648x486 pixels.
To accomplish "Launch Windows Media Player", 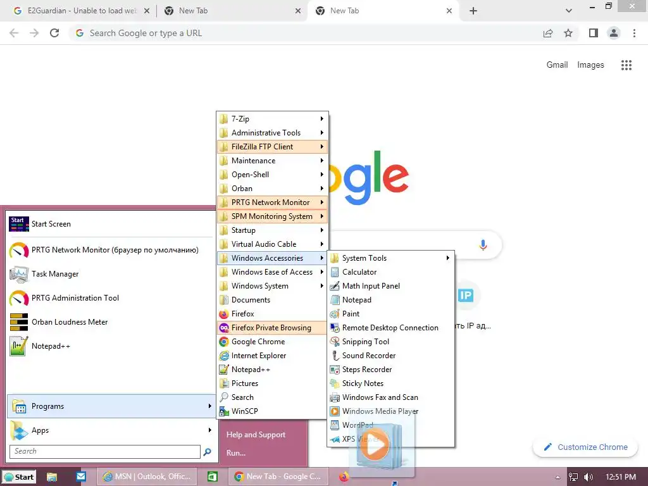I will 390,411.
